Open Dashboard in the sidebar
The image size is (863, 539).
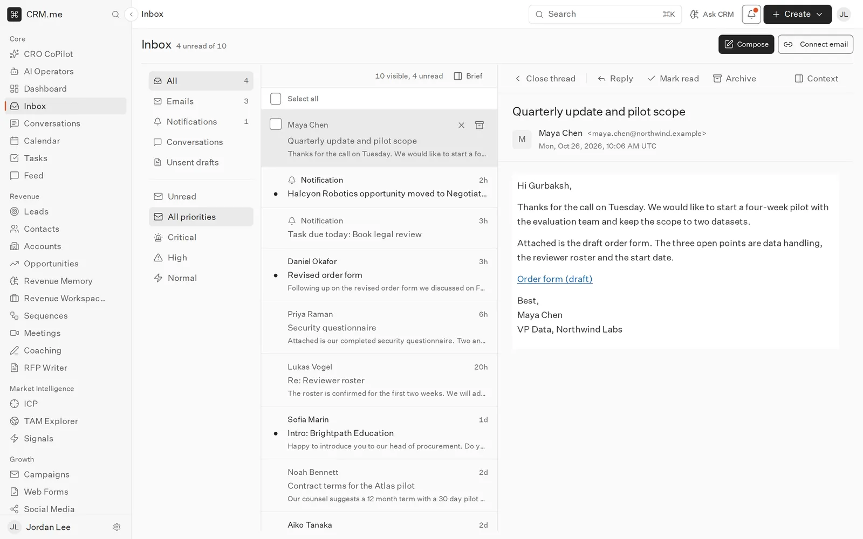pos(66,88)
